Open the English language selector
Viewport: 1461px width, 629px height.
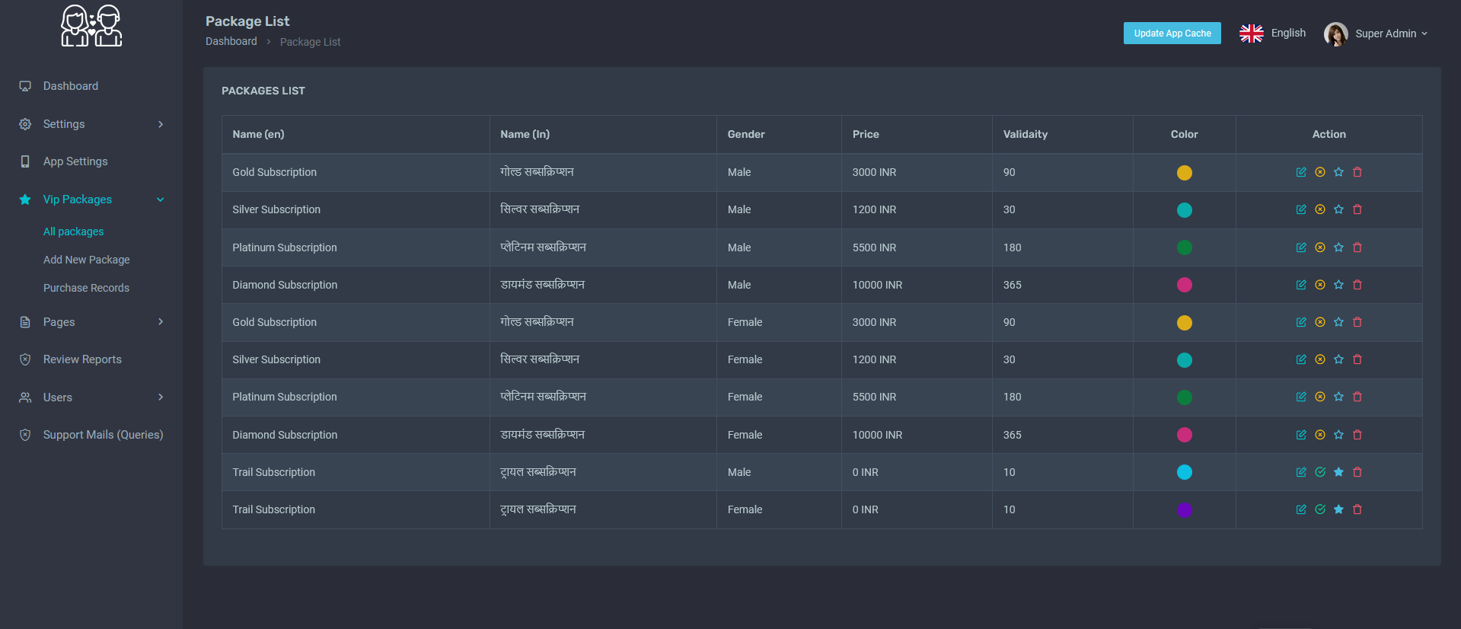tap(1273, 34)
